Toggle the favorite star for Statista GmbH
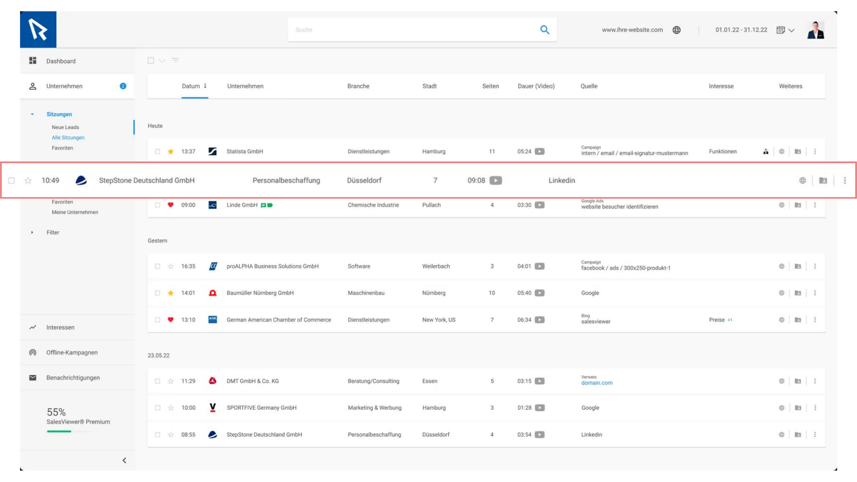The height and width of the screenshot is (482, 857). pos(171,151)
